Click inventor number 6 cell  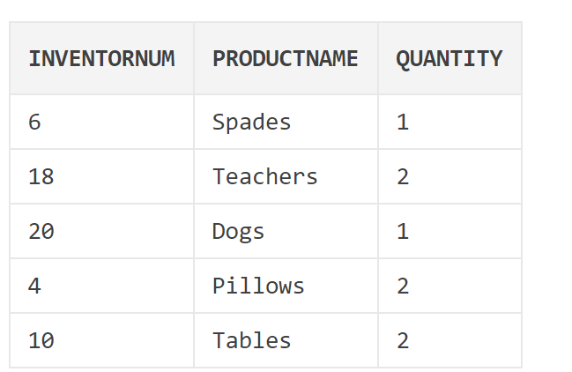click(x=101, y=122)
